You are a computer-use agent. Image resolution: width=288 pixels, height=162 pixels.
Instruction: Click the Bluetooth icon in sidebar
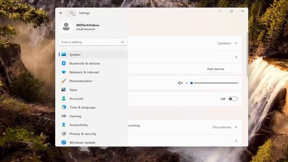(x=64, y=63)
